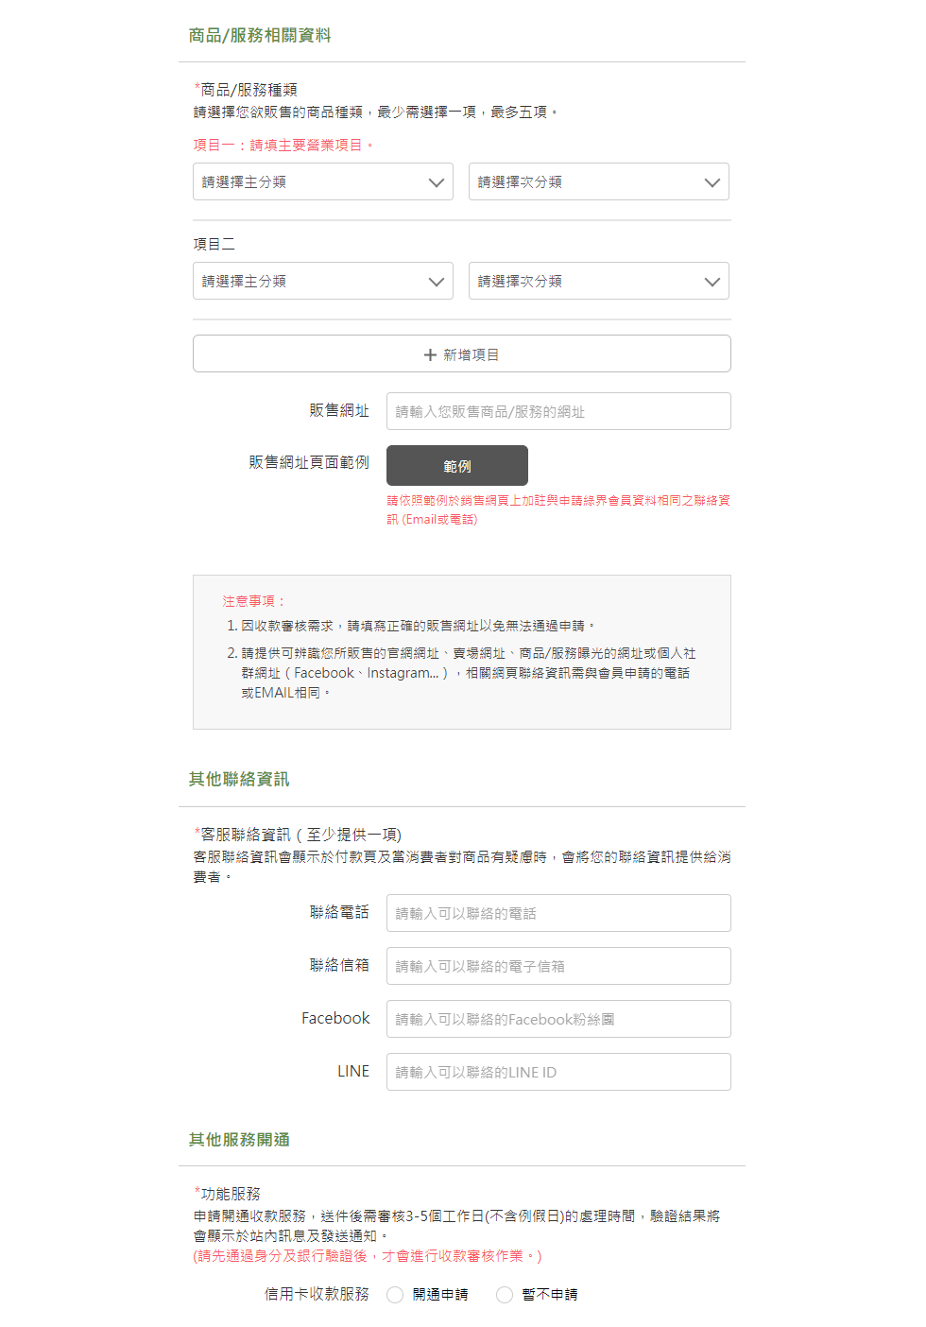This screenshot has width=926, height=1327.
Task: Click the red 項目一：請填主要營業項目 text
Action: point(284,145)
